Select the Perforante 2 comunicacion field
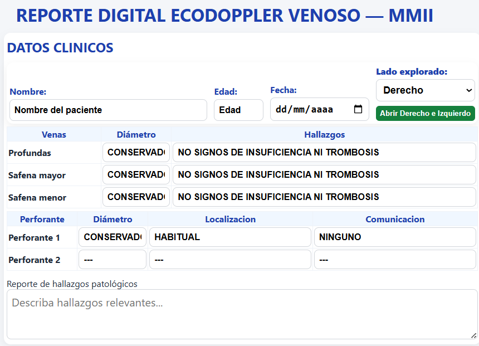This screenshot has height=346, width=479. [395, 260]
